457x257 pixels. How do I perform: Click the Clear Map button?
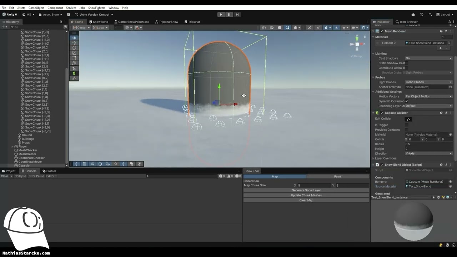pos(306,200)
